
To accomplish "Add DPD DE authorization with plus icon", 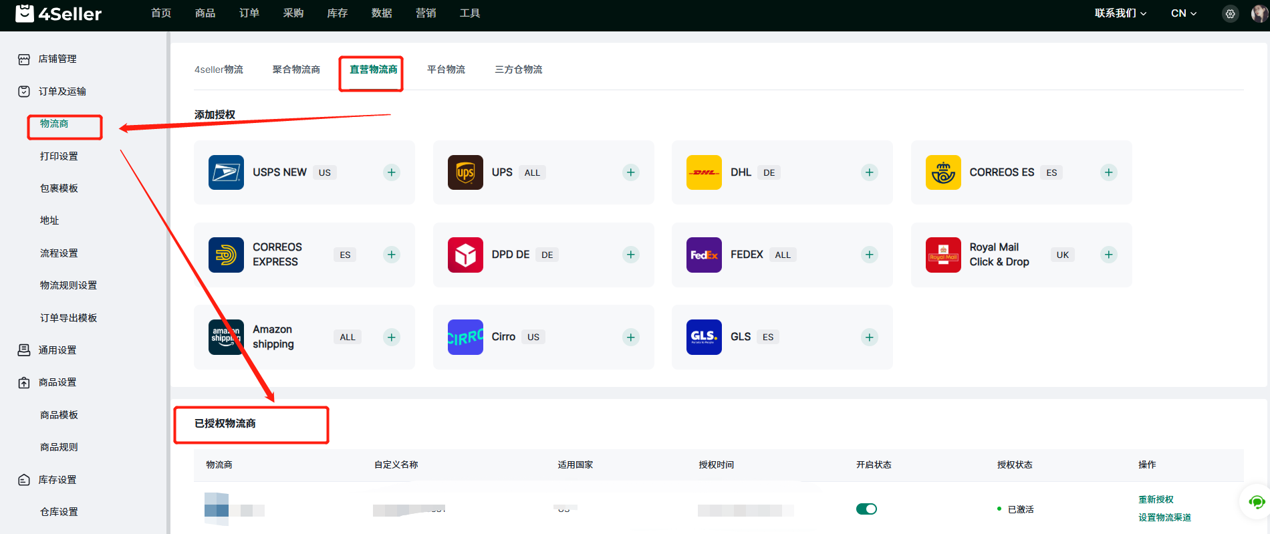I will (631, 255).
